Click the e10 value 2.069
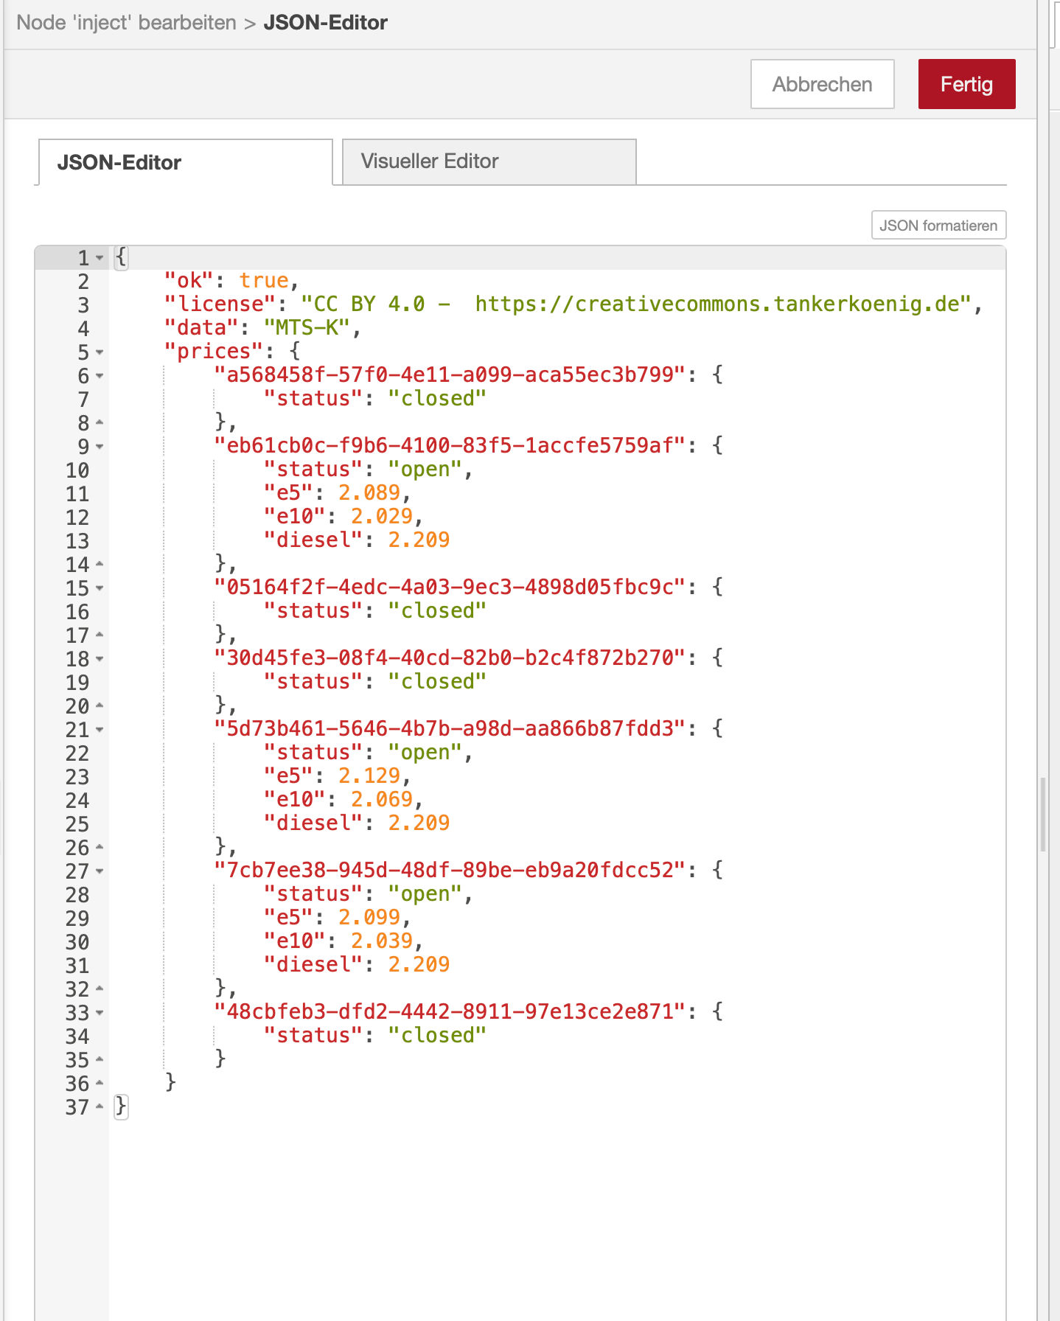 point(382,800)
